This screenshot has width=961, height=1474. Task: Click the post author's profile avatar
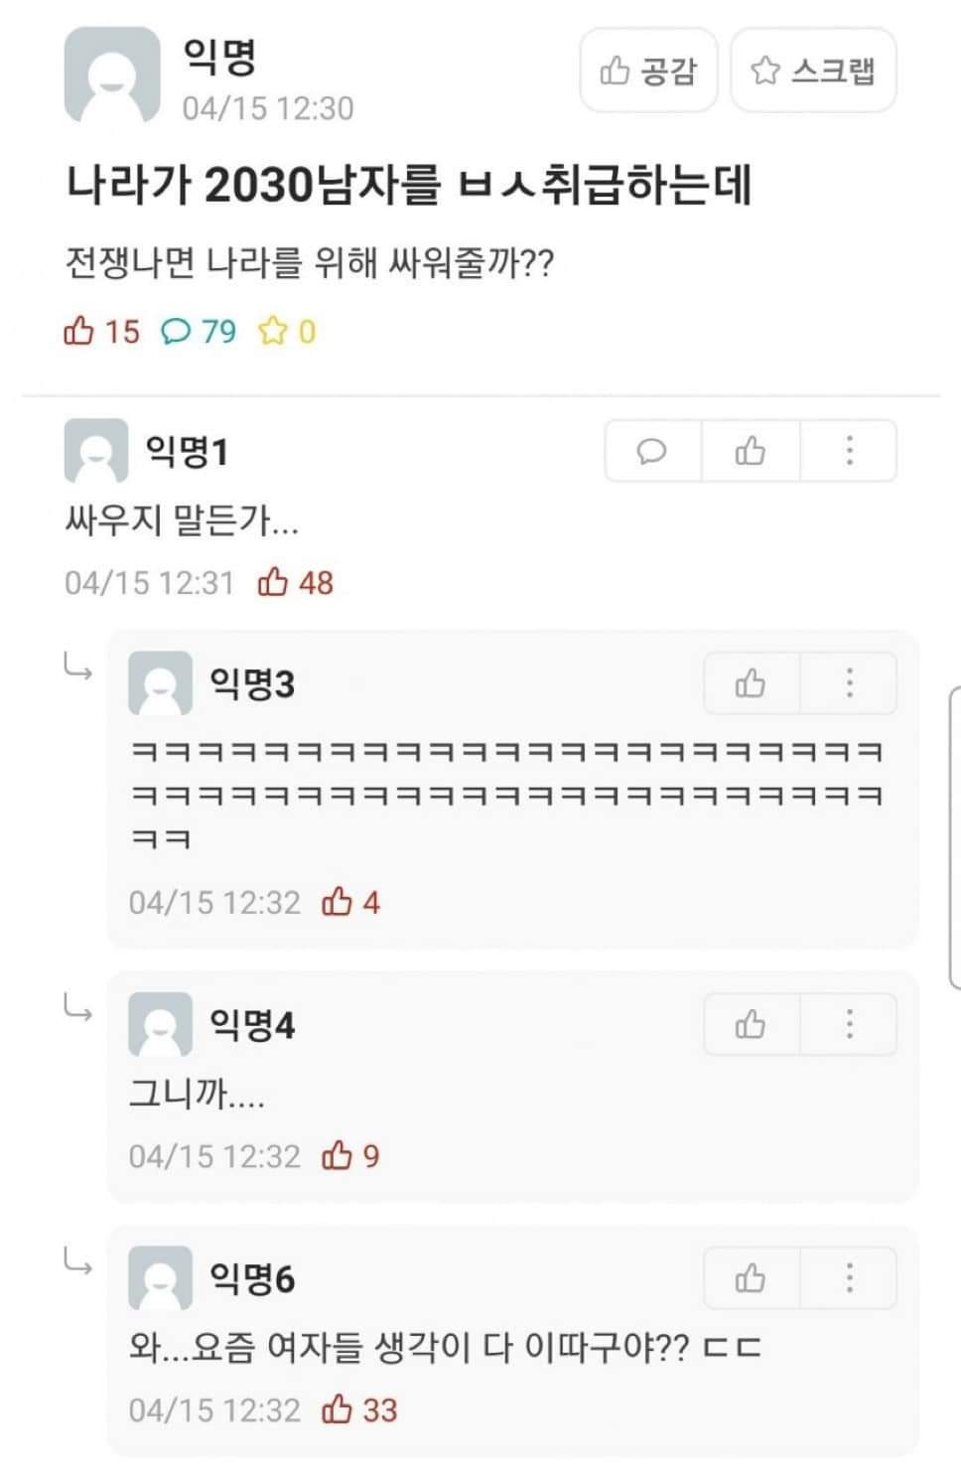111,75
